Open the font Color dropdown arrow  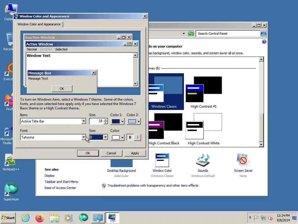point(122,137)
